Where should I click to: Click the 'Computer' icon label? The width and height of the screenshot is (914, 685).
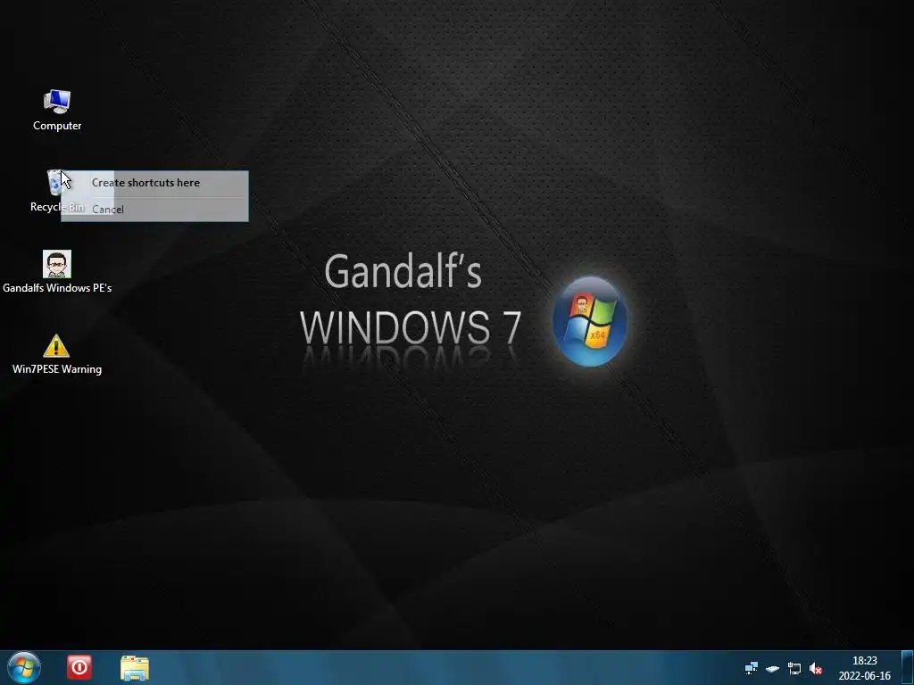[x=57, y=126]
